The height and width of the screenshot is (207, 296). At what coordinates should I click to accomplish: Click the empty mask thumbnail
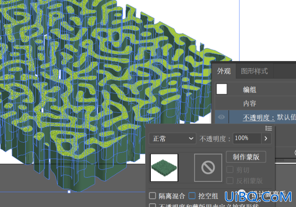coord(208,167)
